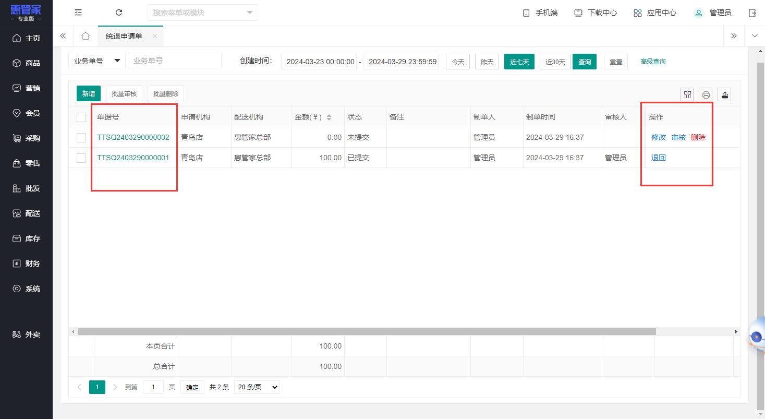The width and height of the screenshot is (765, 419).
Task: Click the 重置 reset button
Action: (x=616, y=62)
